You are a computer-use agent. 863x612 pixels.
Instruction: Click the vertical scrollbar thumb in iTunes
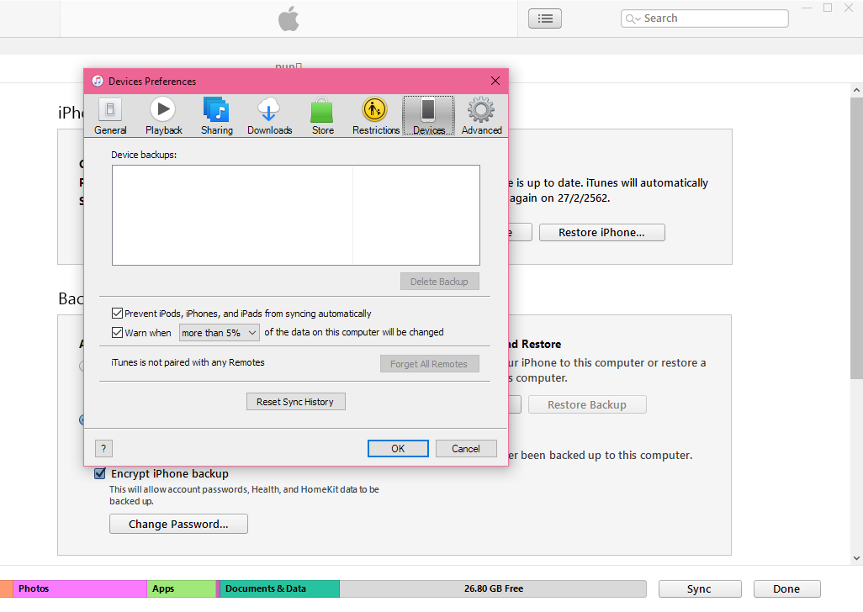tap(856, 238)
